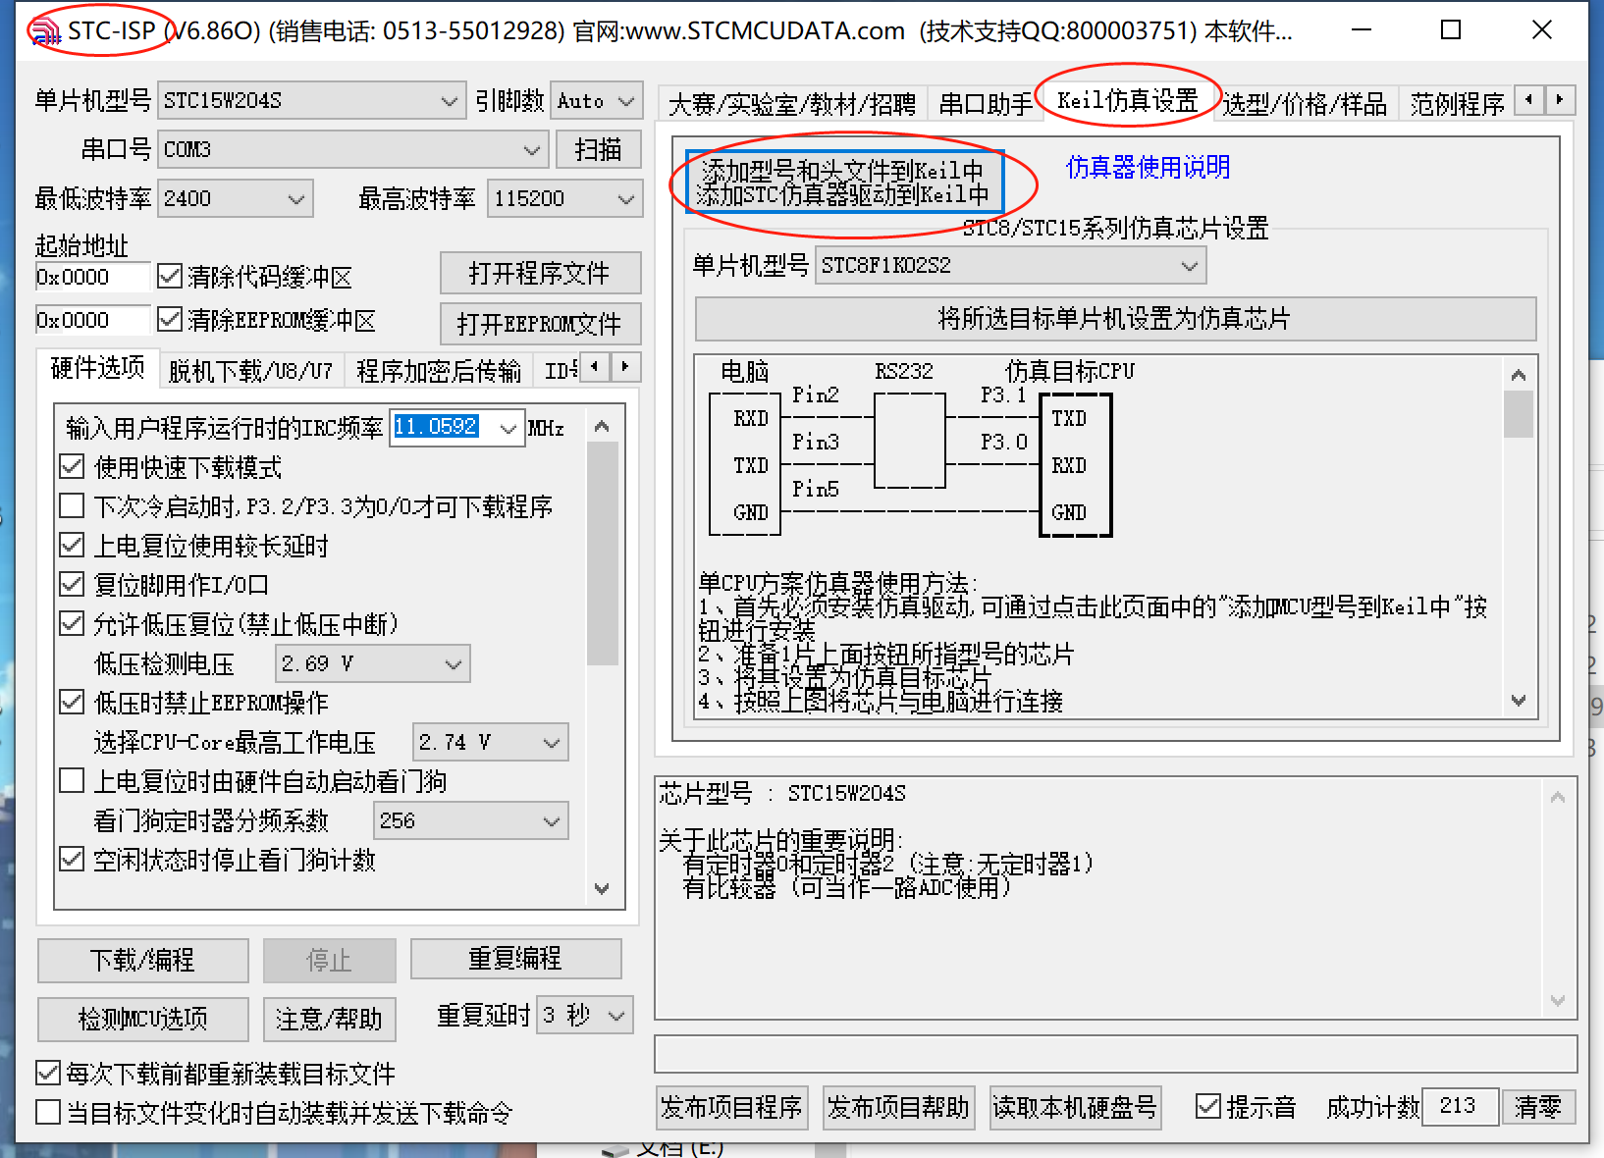Switch to 串口助手 tab

pos(986,103)
